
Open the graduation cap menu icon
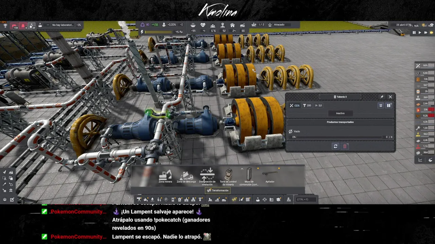pos(278,199)
